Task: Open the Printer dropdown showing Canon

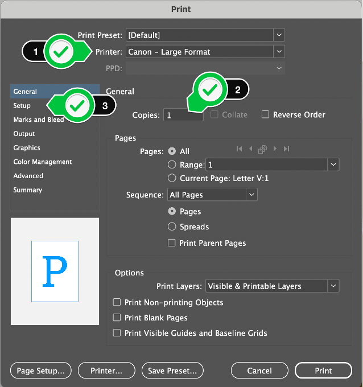Action: click(x=205, y=52)
